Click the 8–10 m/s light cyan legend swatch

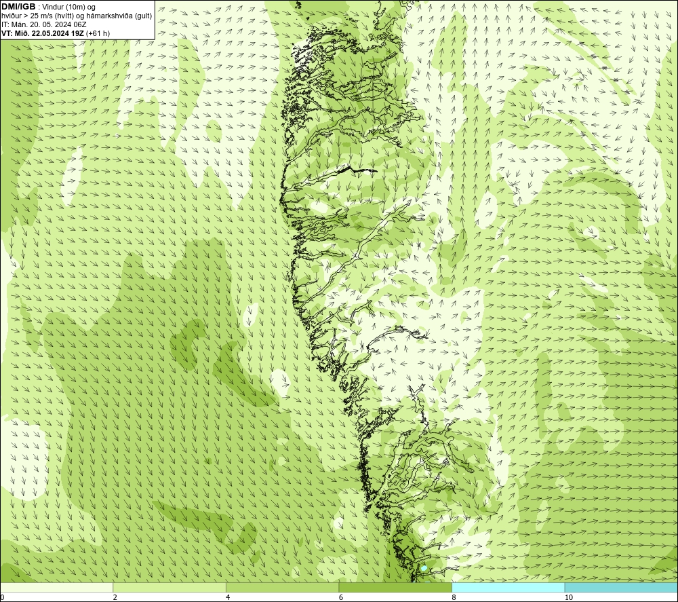[508, 588]
